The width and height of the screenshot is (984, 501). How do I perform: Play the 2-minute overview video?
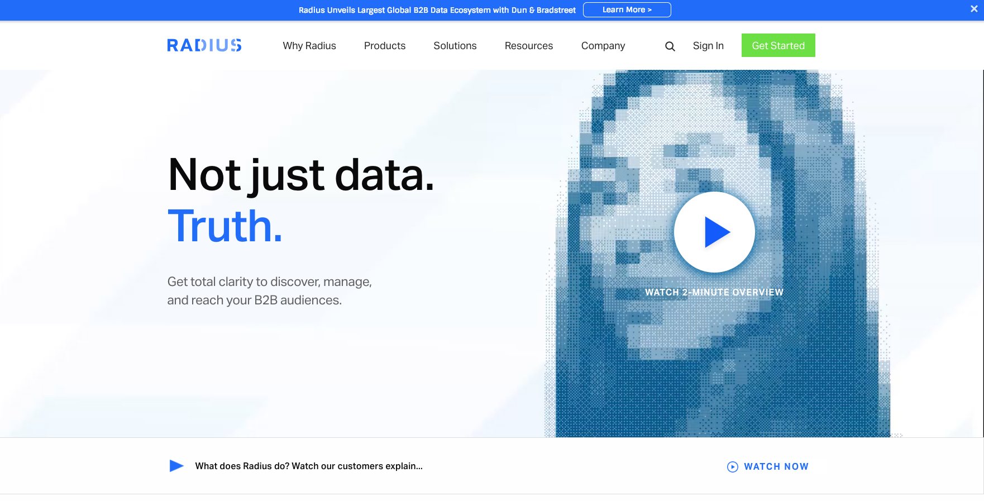714,232
